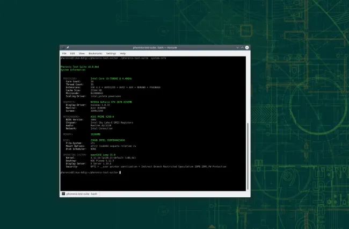
Task: Click the 'DISK:' section label
Action: 67,140
